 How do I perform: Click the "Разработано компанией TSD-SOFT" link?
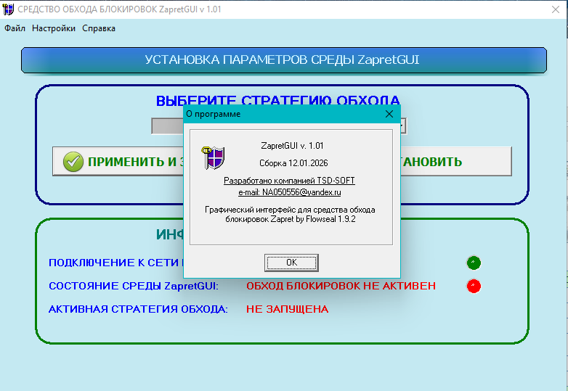(290, 180)
